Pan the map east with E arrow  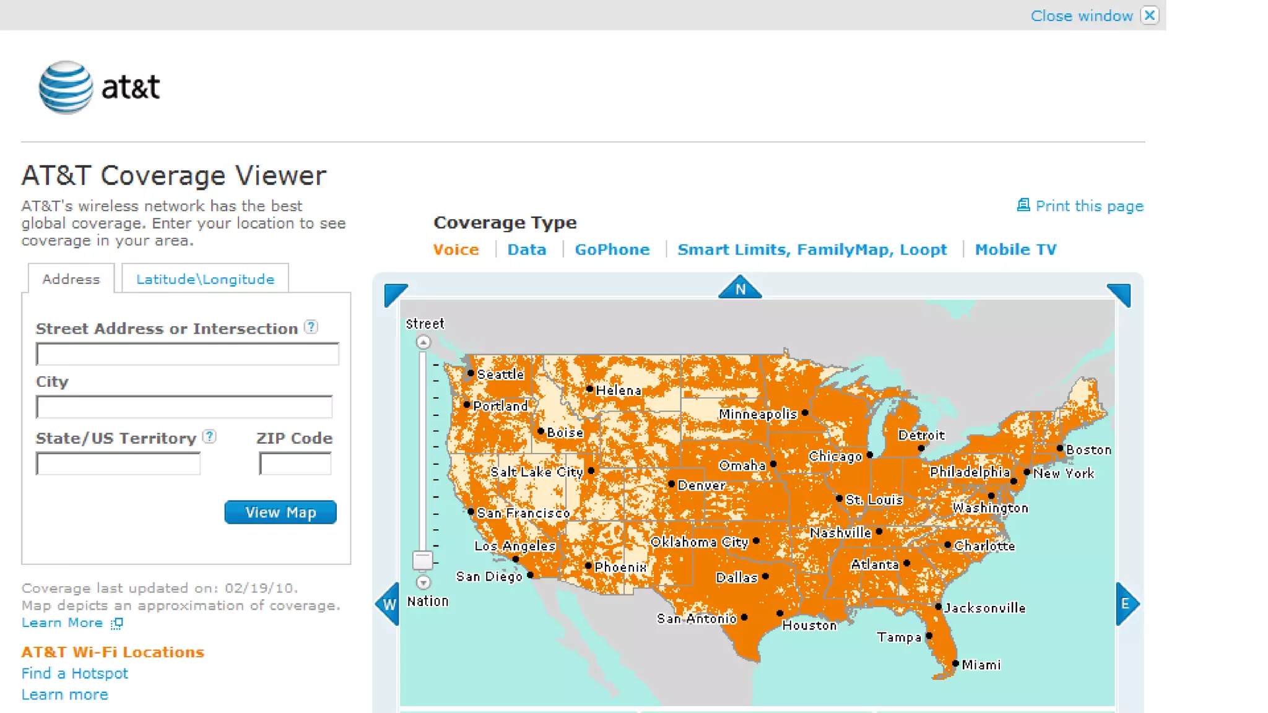pyautogui.click(x=1126, y=603)
